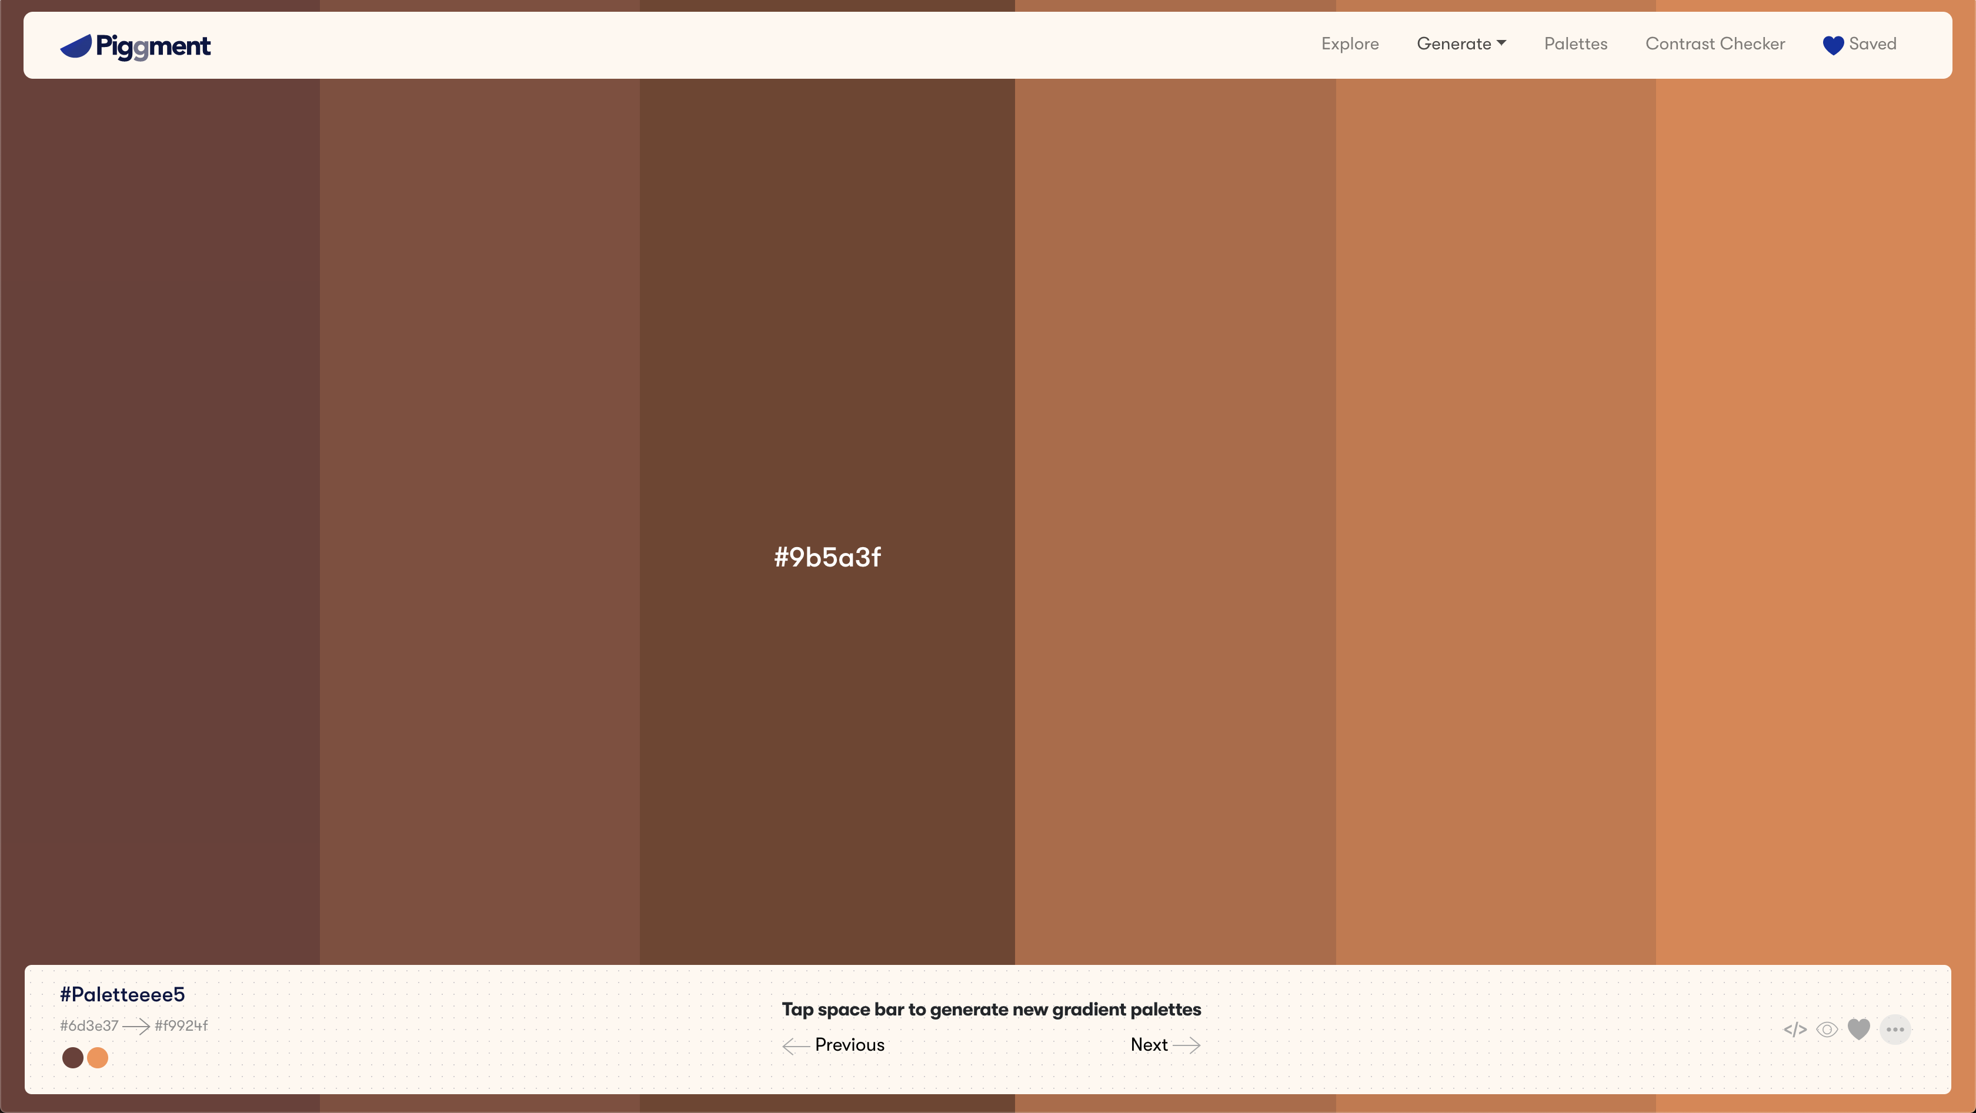The height and width of the screenshot is (1113, 1976).
Task: Expand more actions with the three-dot circle
Action: click(1895, 1030)
